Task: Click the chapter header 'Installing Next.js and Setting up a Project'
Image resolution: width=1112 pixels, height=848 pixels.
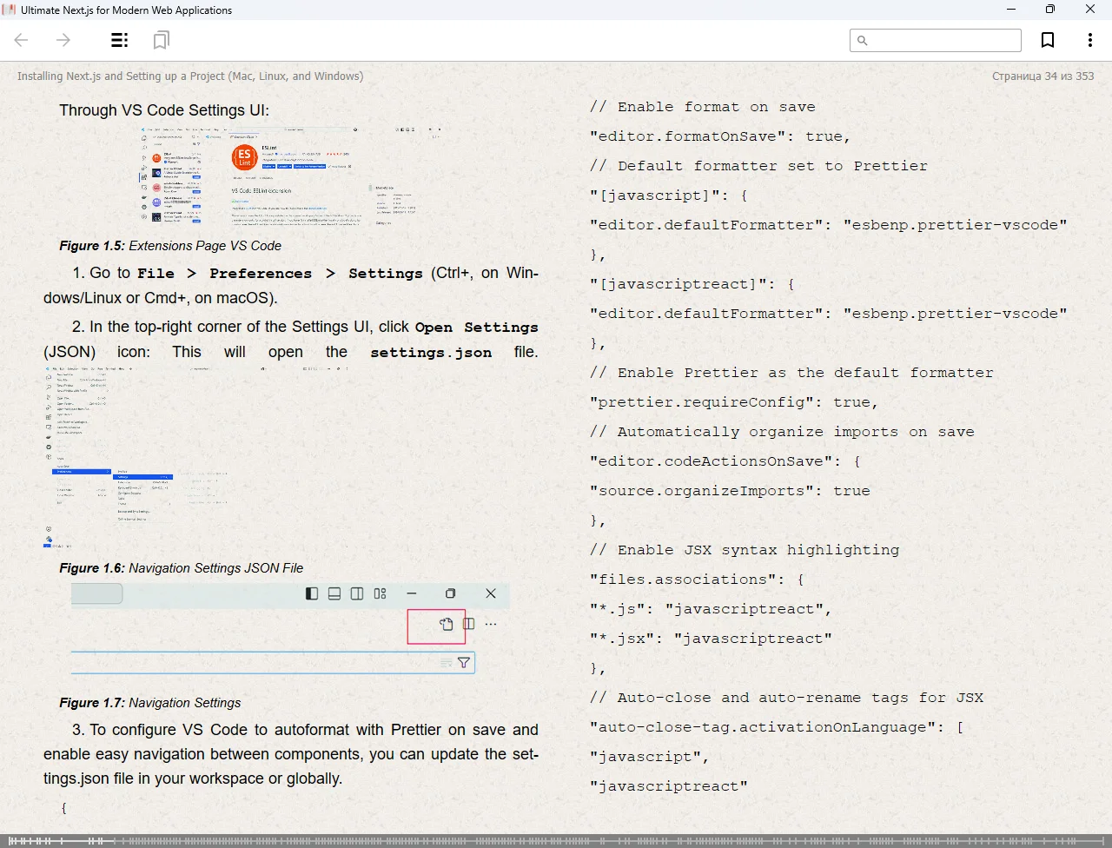Action: tap(190, 76)
